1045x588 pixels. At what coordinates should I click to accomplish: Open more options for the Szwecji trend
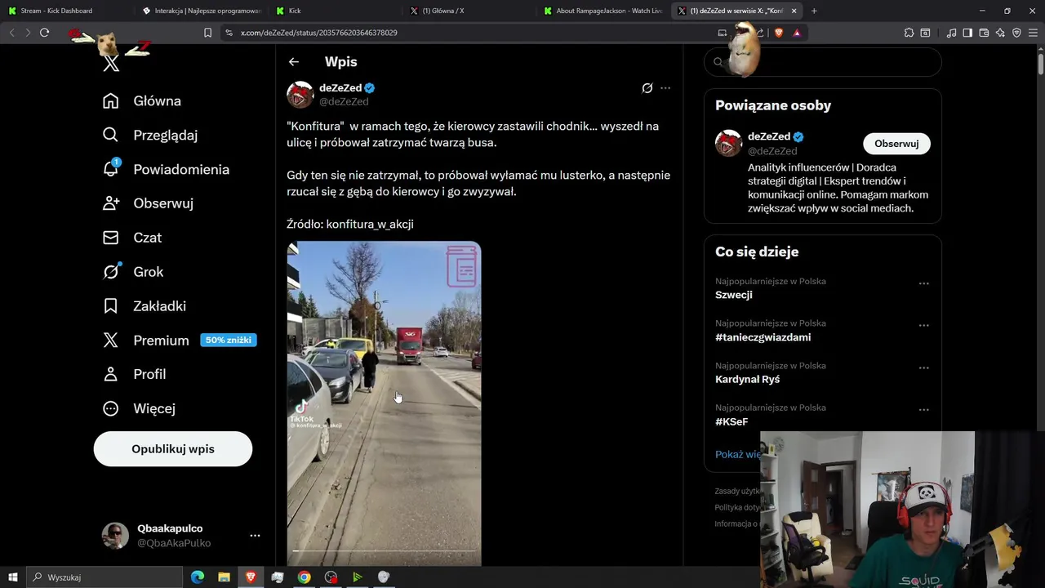(x=924, y=283)
